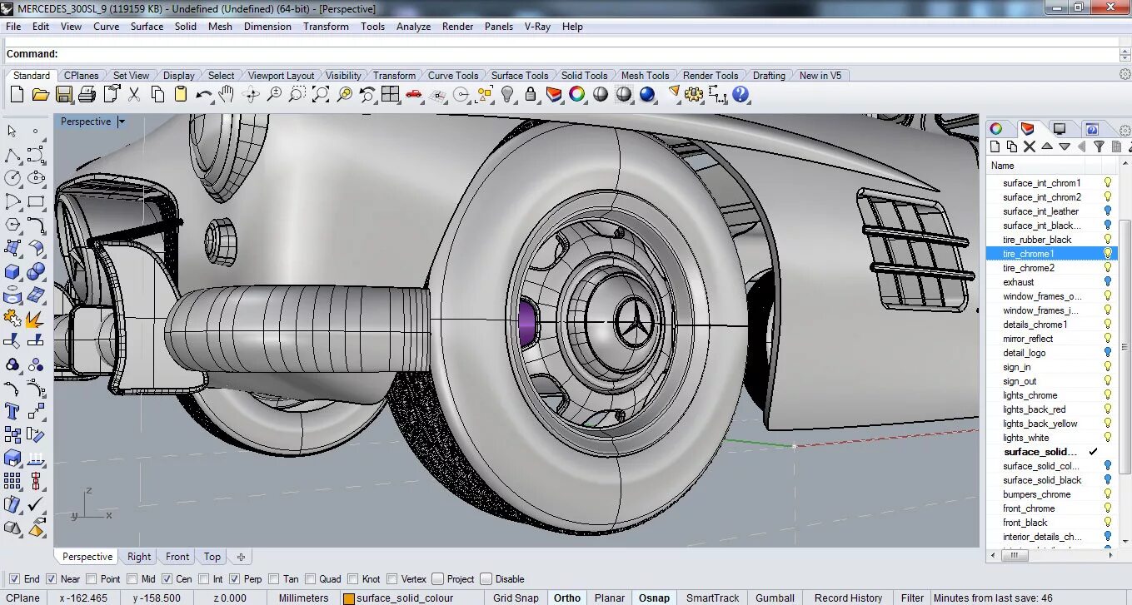Click the Join puzzle-piece icon

(x=12, y=319)
